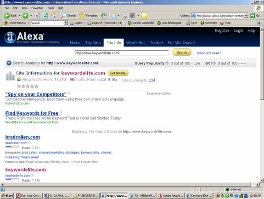
Task: Click the Get Details button
Action: point(118,73)
